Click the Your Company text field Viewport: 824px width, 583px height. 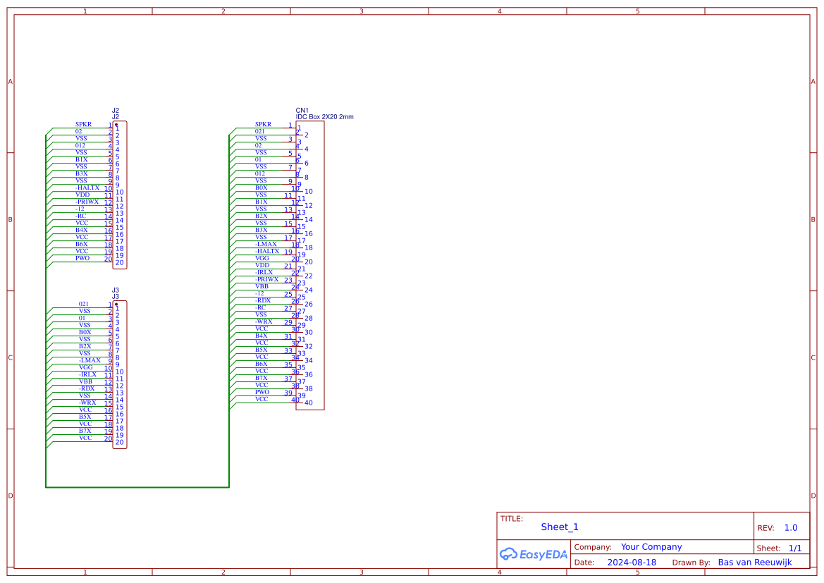pos(651,547)
